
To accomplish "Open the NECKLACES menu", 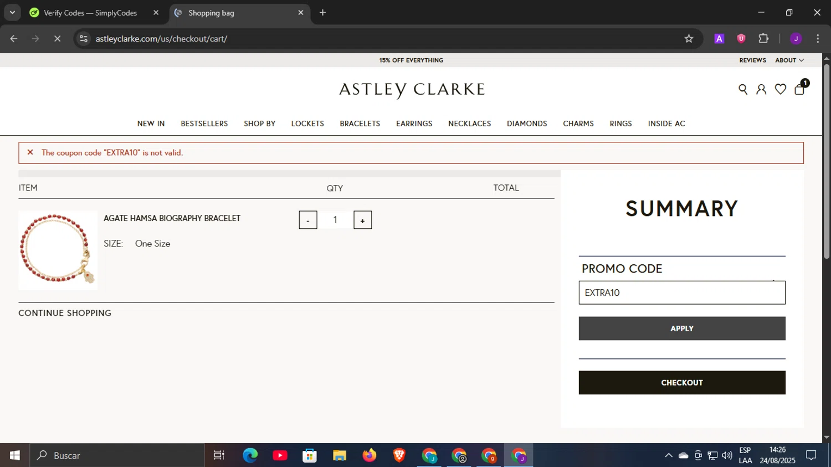I will (470, 124).
